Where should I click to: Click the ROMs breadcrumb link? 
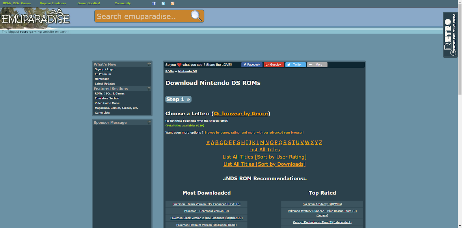pyautogui.click(x=169, y=71)
